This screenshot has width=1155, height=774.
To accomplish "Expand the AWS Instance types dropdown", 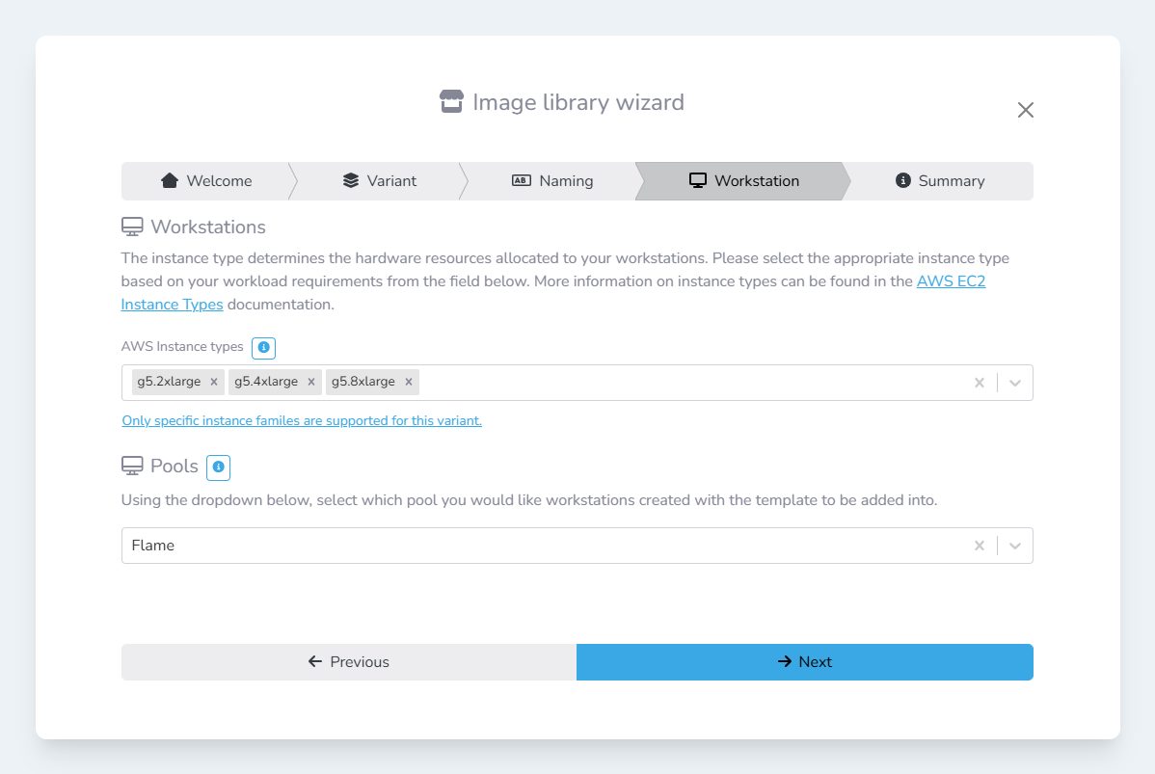I will pyautogui.click(x=1014, y=383).
